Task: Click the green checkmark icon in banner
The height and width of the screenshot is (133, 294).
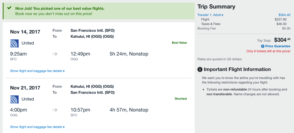Action: (9, 8)
